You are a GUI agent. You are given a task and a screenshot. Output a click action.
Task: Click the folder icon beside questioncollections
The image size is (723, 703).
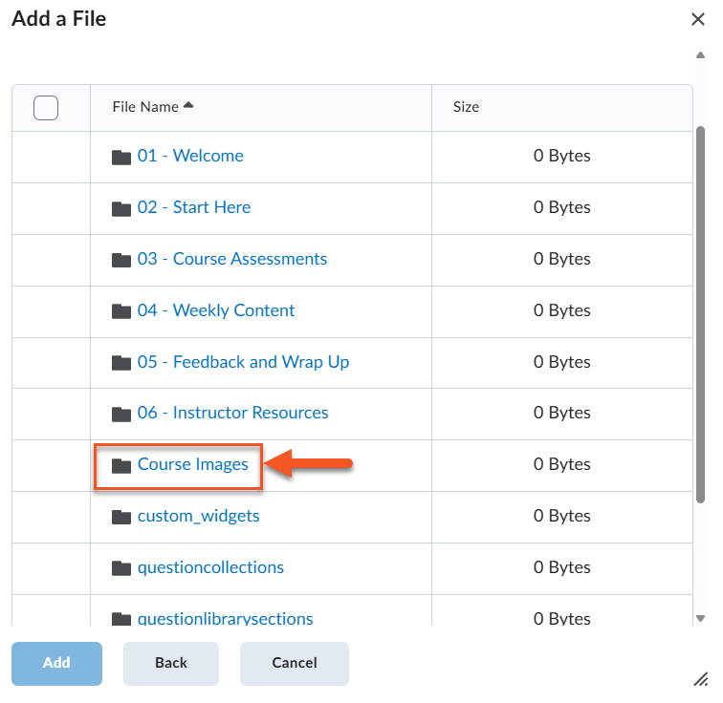click(x=120, y=569)
